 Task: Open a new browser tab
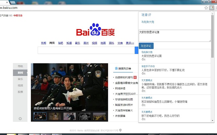pyautogui.click(x=13, y=2)
